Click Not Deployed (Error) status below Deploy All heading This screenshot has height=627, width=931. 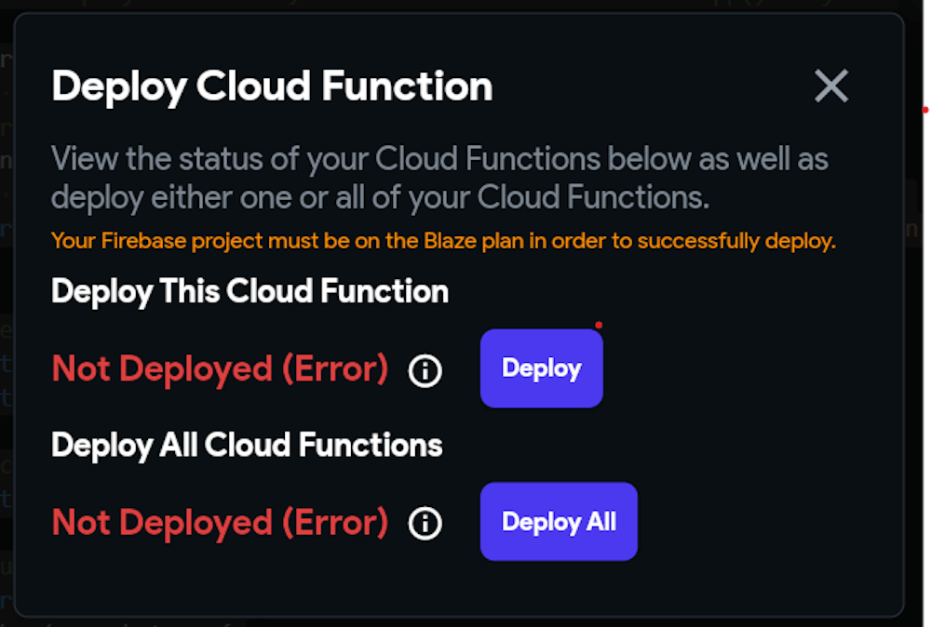[x=220, y=523]
